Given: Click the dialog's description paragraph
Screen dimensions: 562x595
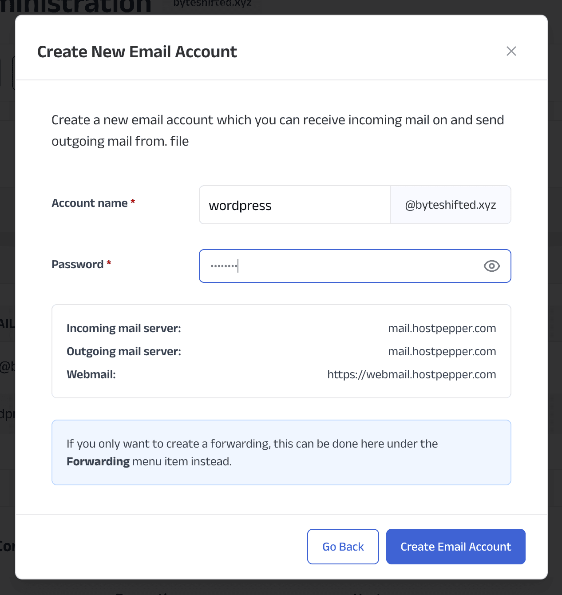Looking at the screenshot, I should (278, 131).
